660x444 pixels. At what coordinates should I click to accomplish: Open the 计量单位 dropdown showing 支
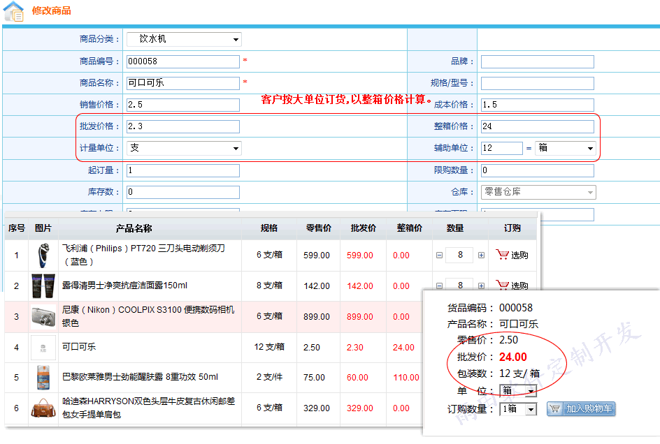pyautogui.click(x=184, y=148)
